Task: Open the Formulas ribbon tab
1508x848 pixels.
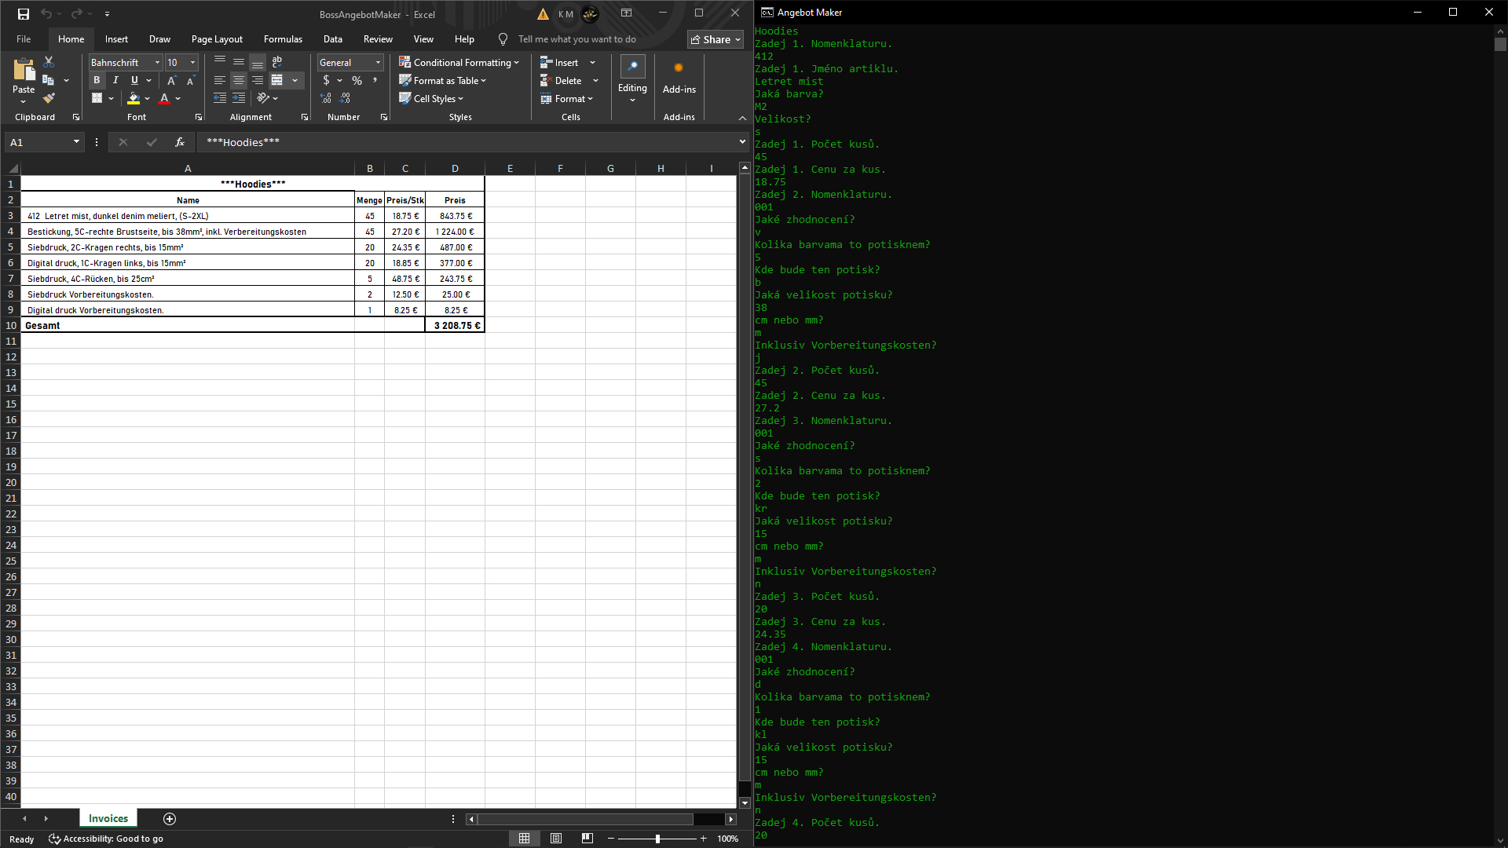Action: click(283, 38)
